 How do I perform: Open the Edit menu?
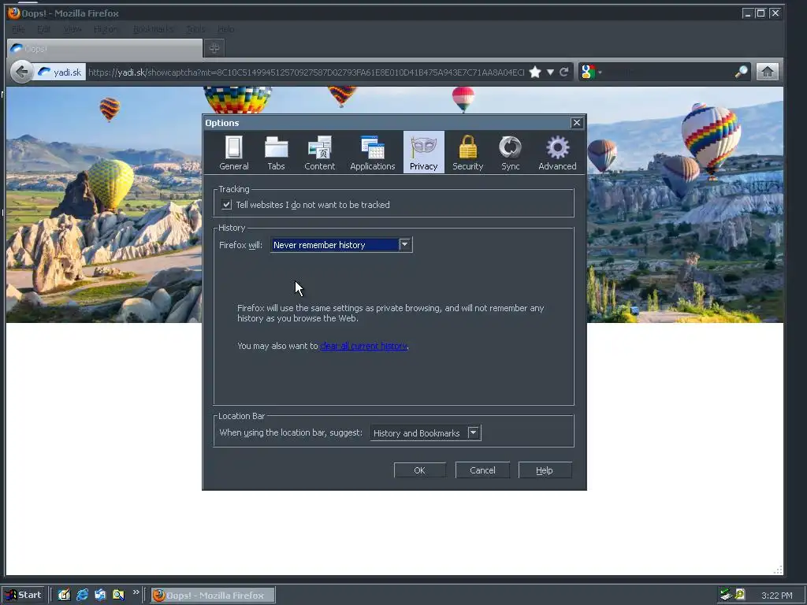44,29
